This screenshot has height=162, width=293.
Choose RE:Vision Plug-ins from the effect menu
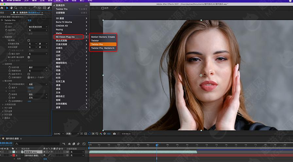(71, 37)
